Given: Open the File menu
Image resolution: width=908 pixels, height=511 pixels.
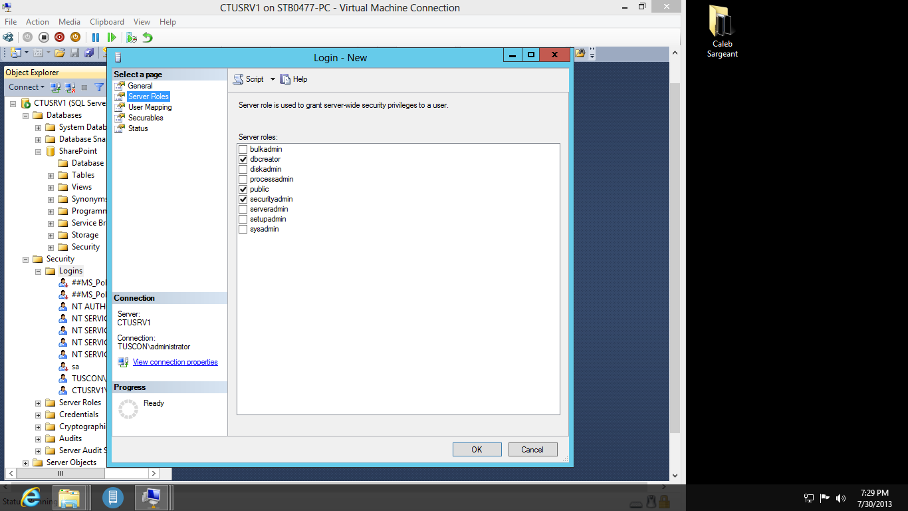Looking at the screenshot, I should 11,22.
